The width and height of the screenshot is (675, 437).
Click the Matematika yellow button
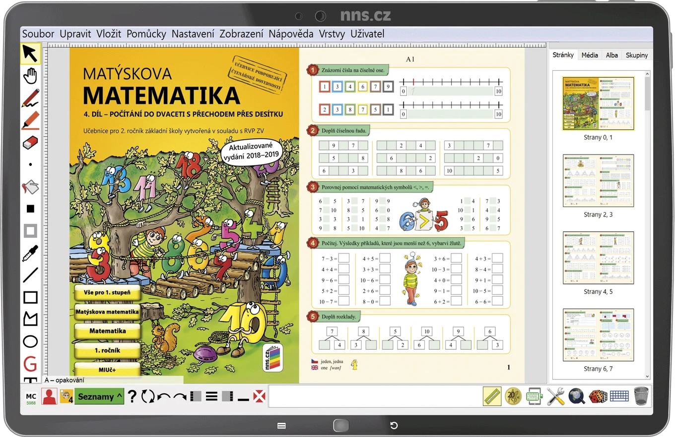click(x=108, y=330)
